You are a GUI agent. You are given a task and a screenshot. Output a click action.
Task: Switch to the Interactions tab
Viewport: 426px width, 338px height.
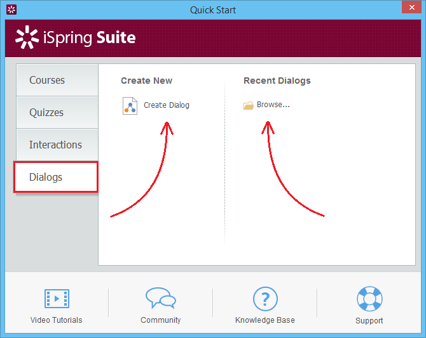coord(57,145)
